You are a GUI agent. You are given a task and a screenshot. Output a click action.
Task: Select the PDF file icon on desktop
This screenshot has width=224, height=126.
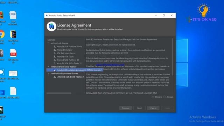tap(13, 53)
